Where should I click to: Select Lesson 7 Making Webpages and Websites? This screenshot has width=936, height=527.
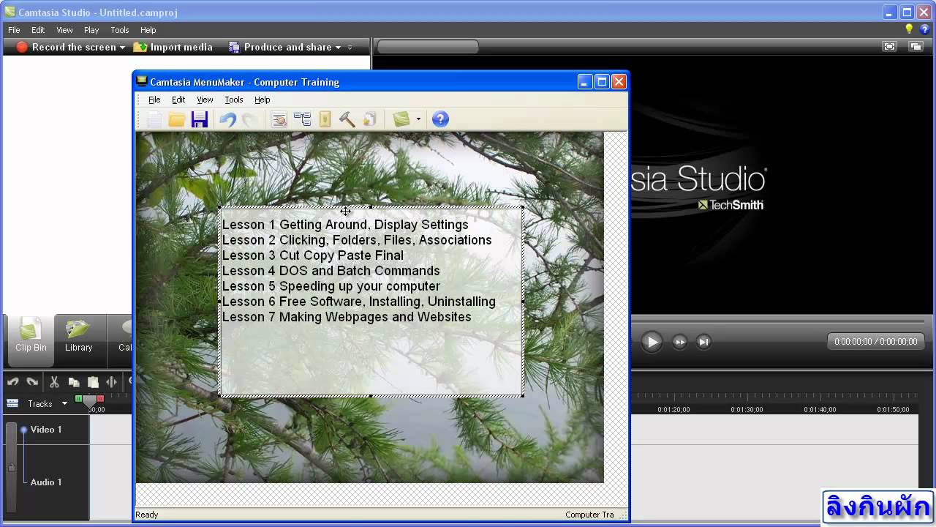(347, 317)
